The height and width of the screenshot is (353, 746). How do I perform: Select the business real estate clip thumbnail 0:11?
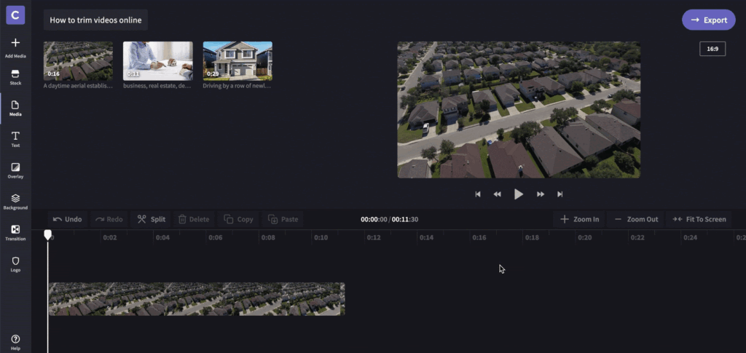point(158,61)
